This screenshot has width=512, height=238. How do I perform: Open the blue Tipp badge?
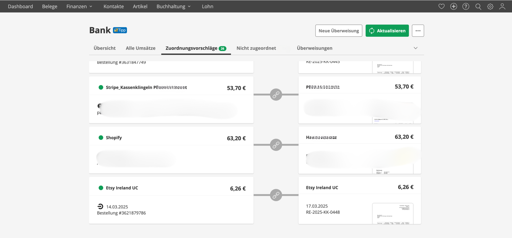[x=120, y=30]
